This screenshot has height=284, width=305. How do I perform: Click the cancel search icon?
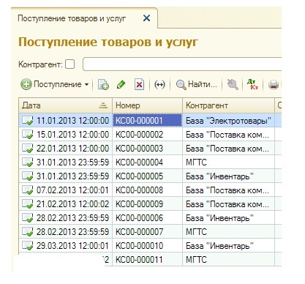coord(233,85)
